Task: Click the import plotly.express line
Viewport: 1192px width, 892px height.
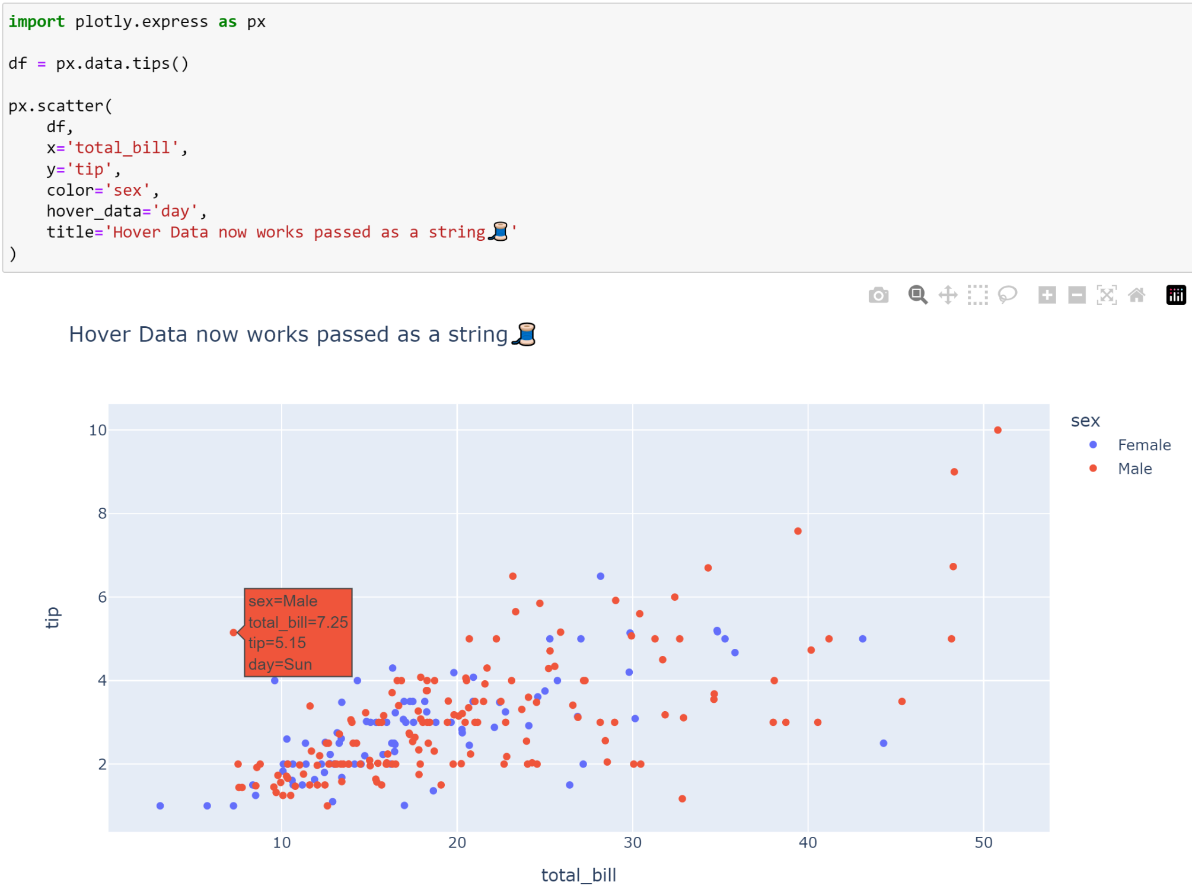Action: [x=137, y=21]
